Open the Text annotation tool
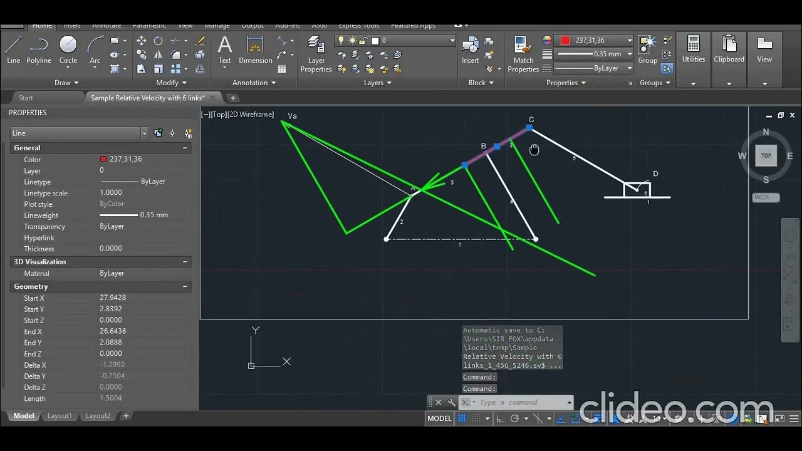The image size is (802, 451). [224, 50]
